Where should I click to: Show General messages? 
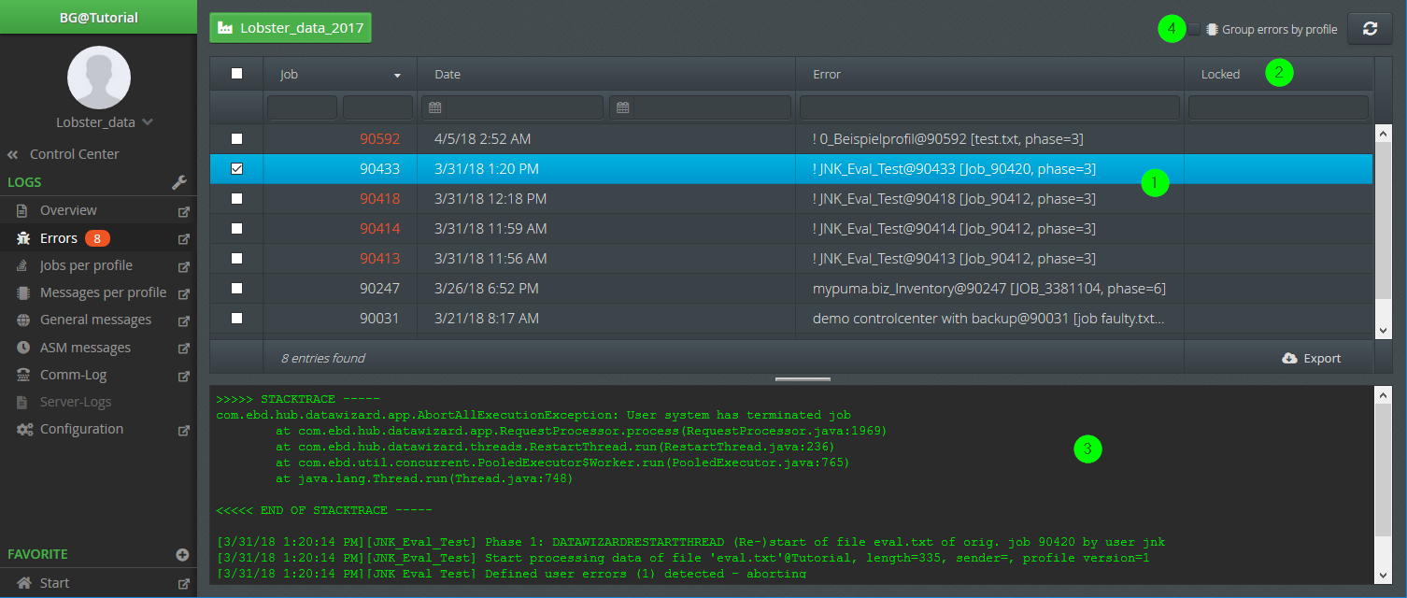pos(95,320)
